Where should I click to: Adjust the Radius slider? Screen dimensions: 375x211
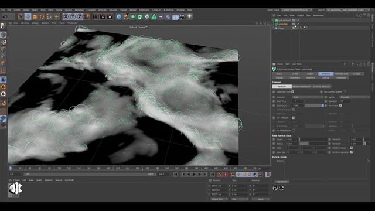click(x=313, y=144)
